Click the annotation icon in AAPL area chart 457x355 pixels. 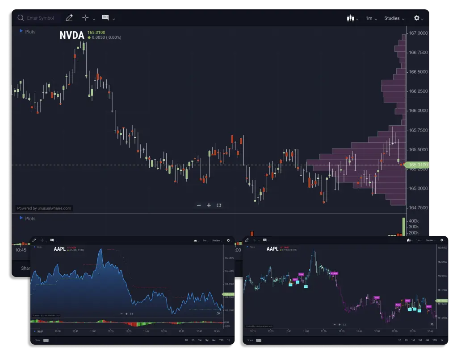tap(52, 240)
